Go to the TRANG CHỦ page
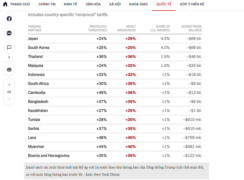244x180 pixels. tap(20, 4)
